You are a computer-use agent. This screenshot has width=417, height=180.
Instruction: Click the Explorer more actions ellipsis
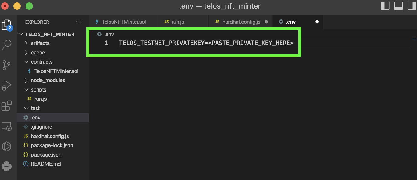(79, 22)
